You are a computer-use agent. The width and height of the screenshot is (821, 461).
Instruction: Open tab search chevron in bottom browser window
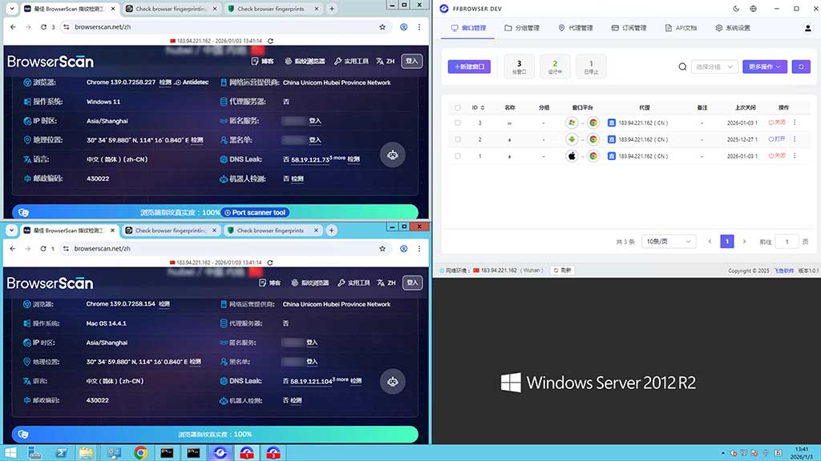11,230
